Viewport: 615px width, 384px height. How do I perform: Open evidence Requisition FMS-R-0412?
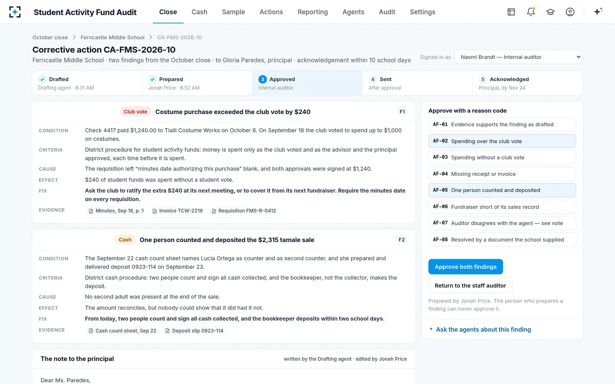coord(244,211)
